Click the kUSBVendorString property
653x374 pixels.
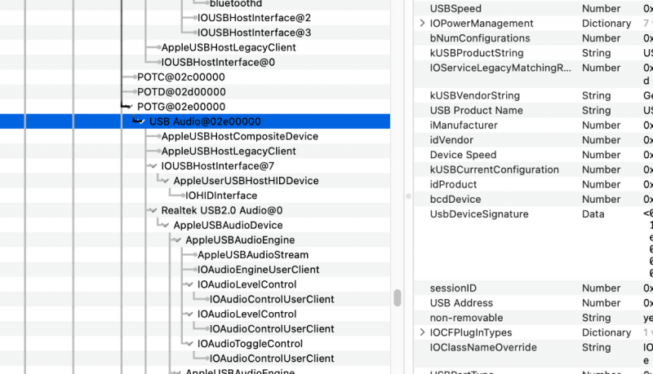[x=475, y=95]
